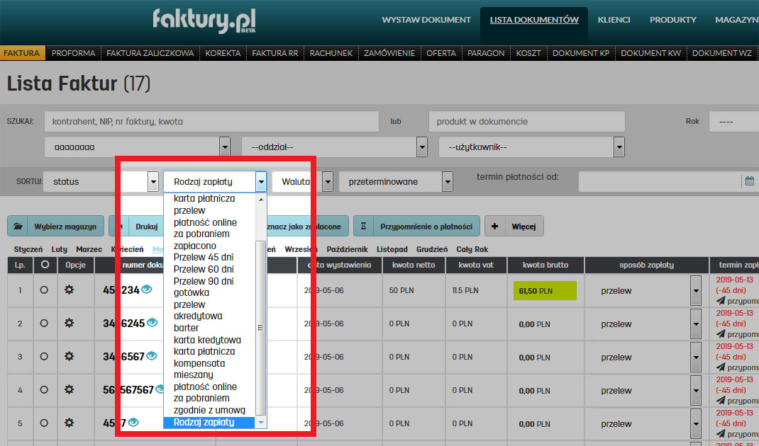Toggle select-all circle in table header
The height and width of the screenshot is (446, 759).
pyautogui.click(x=44, y=265)
